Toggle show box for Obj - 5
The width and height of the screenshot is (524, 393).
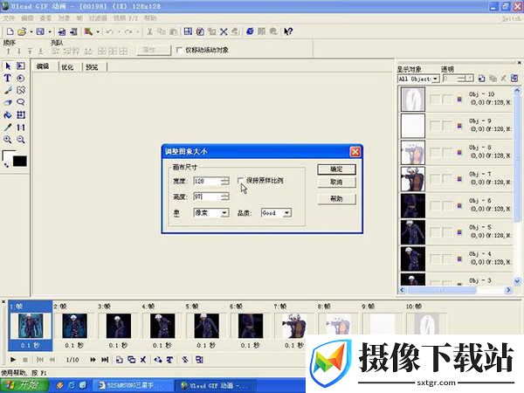(435, 232)
